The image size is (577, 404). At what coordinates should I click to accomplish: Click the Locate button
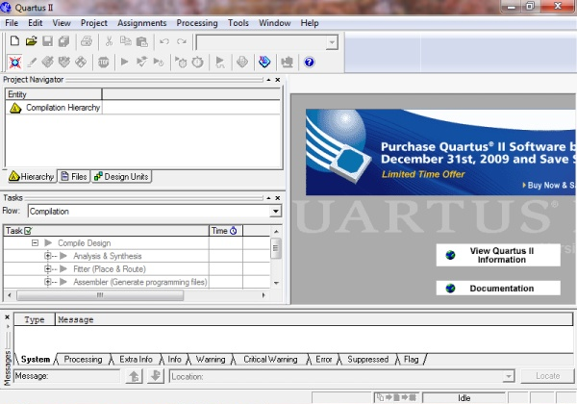pyautogui.click(x=547, y=376)
